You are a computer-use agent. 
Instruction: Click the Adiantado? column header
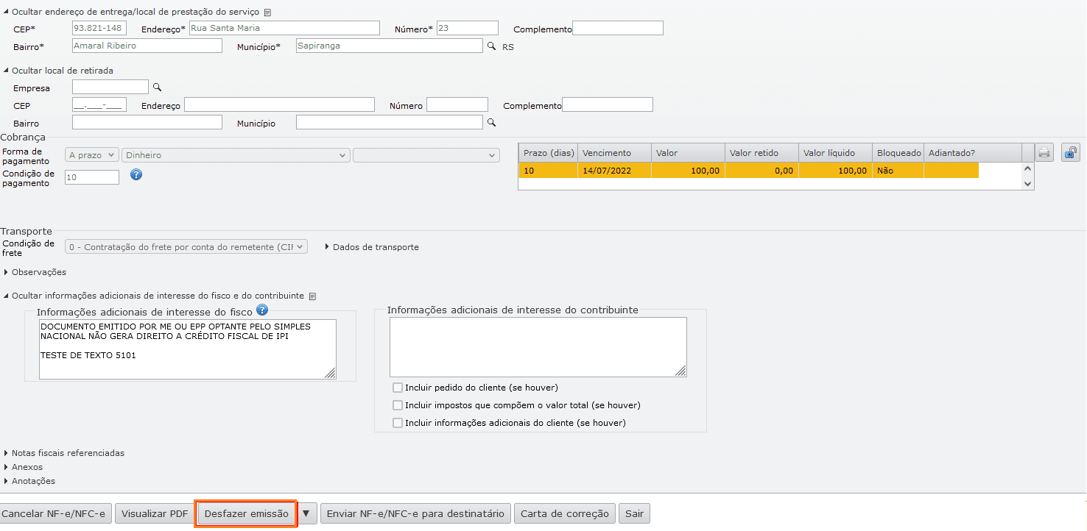(973, 153)
